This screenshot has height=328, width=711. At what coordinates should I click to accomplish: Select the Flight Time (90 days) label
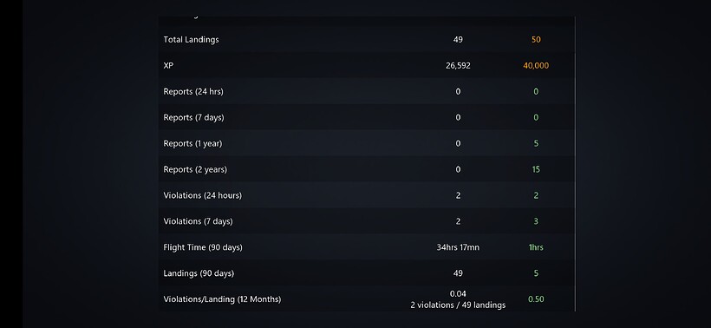(203, 247)
